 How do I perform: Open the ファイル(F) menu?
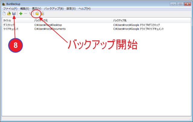(x=10, y=8)
